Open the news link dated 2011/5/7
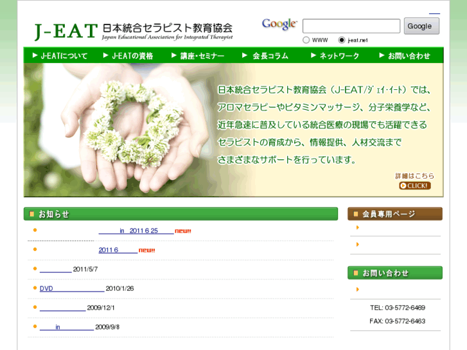467x350 pixels. point(56,269)
